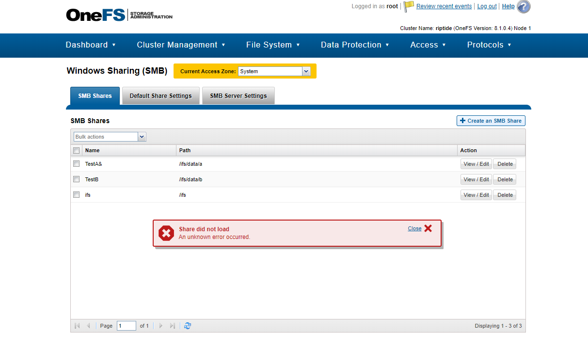The image size is (588, 349).
Task: Click the Create an SMB Share button
Action: click(491, 120)
